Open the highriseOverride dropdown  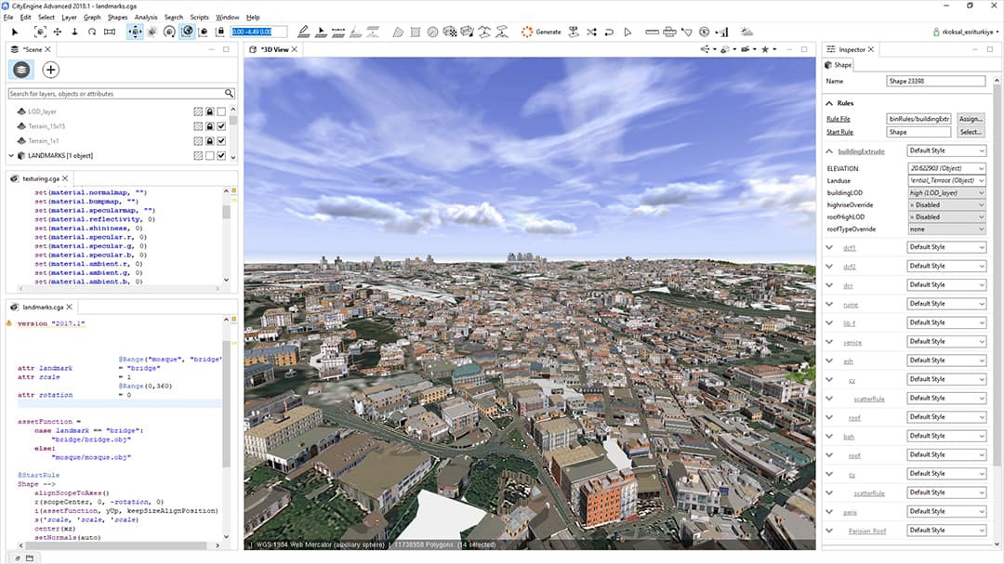946,204
